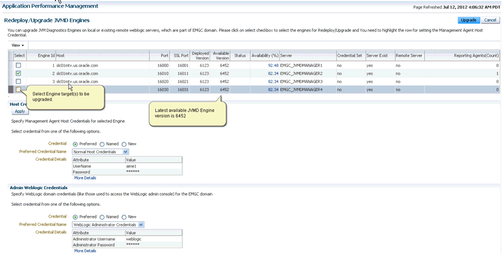
Task: Check the Select box for engine 1
Action: coord(18,65)
